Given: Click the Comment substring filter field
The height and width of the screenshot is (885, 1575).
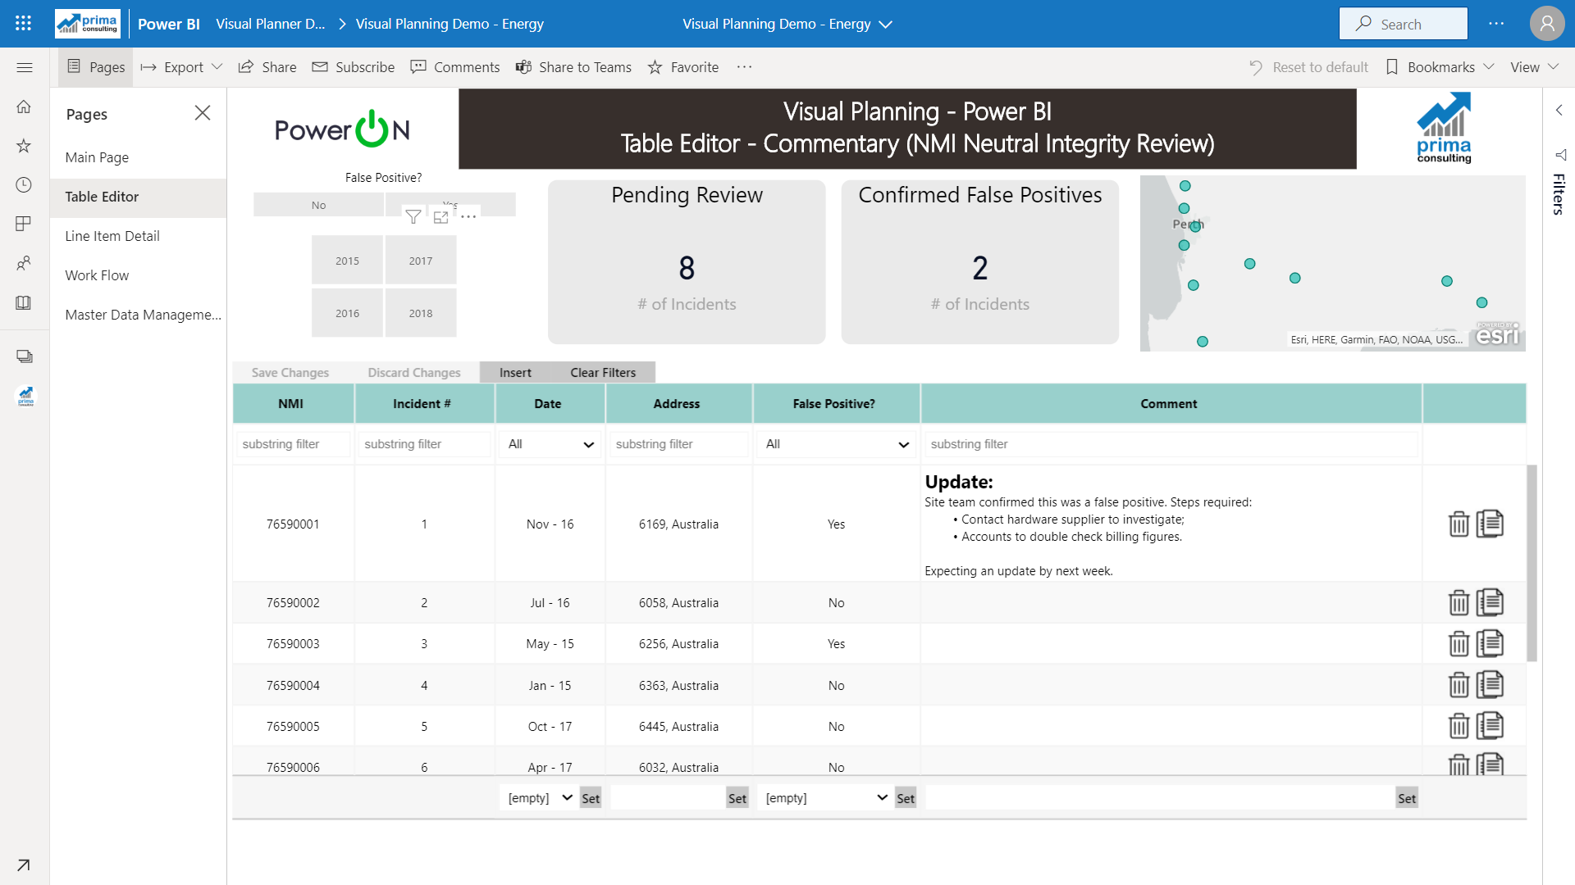Looking at the screenshot, I should 1171,444.
